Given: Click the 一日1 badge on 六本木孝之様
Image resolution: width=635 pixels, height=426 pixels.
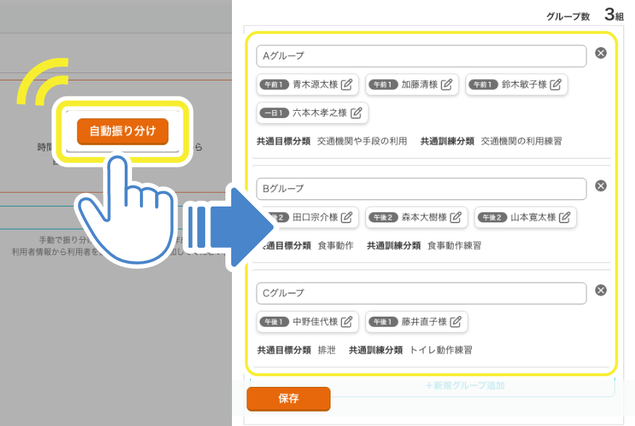Looking at the screenshot, I should [x=274, y=113].
